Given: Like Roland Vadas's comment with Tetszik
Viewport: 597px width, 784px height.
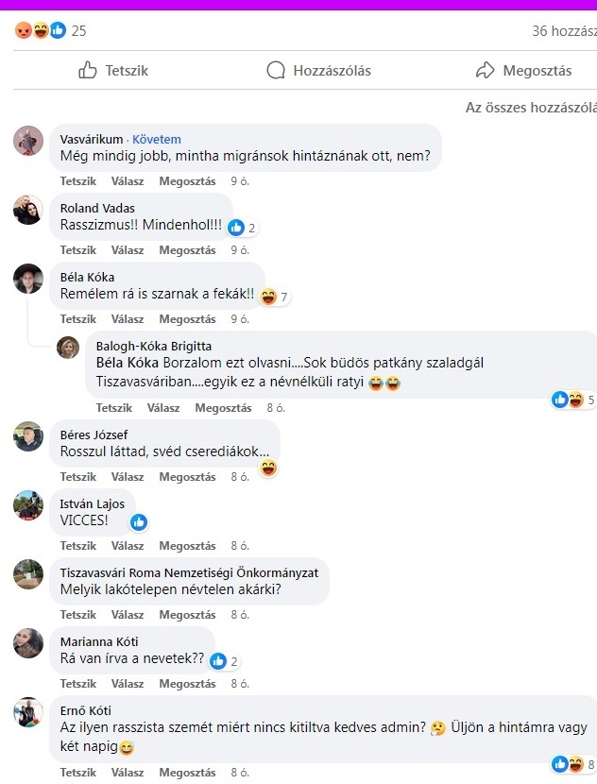Looking at the screenshot, I should pyautogui.click(x=78, y=250).
